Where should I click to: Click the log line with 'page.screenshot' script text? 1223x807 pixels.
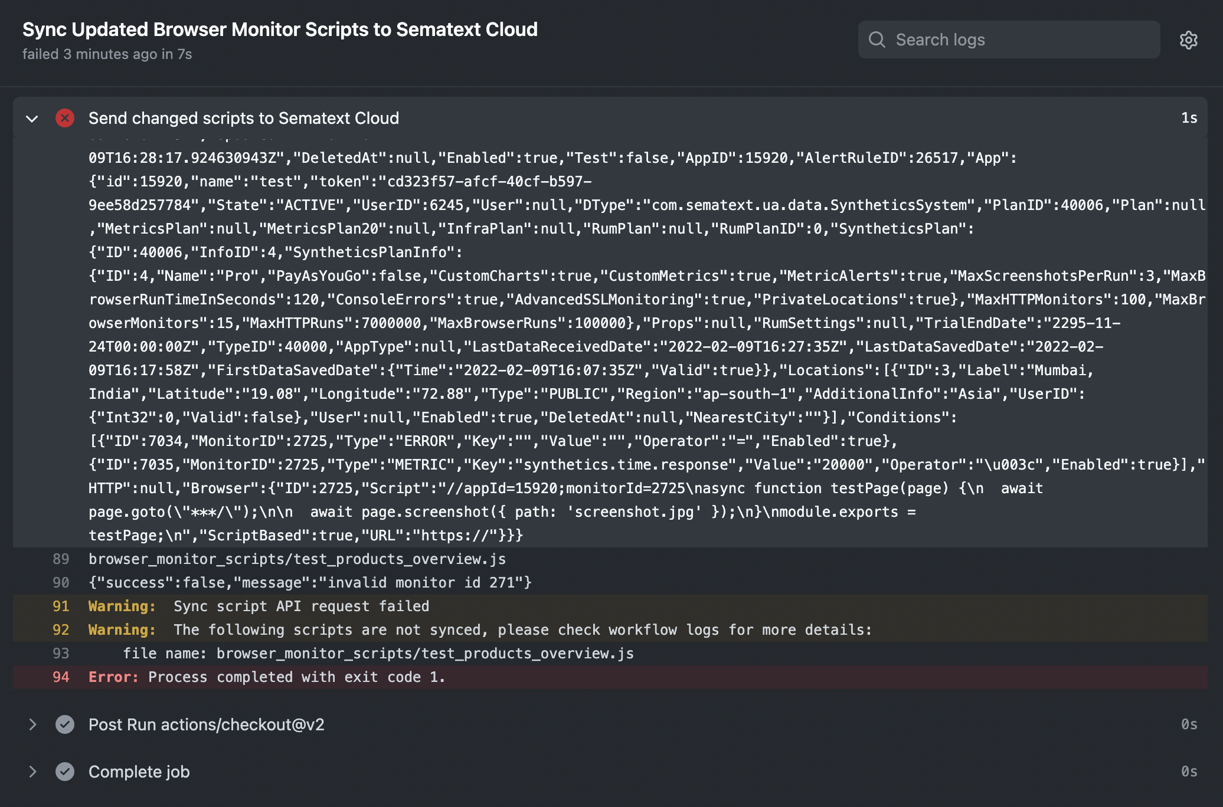pos(502,512)
